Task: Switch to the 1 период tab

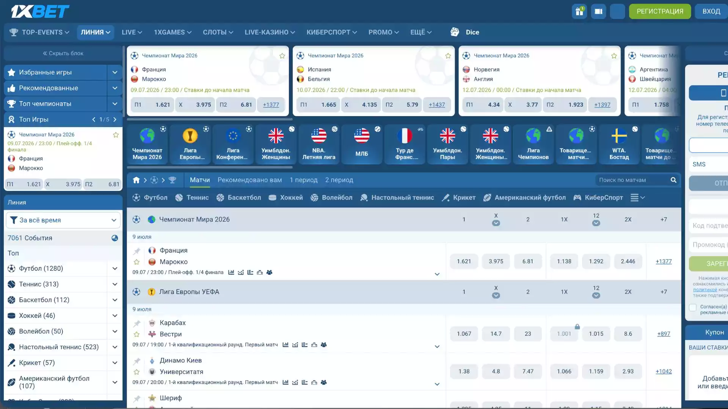Action: point(303,180)
